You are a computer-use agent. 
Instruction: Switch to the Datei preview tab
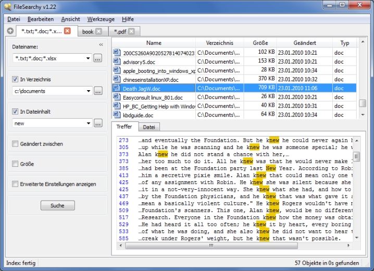[149, 127]
